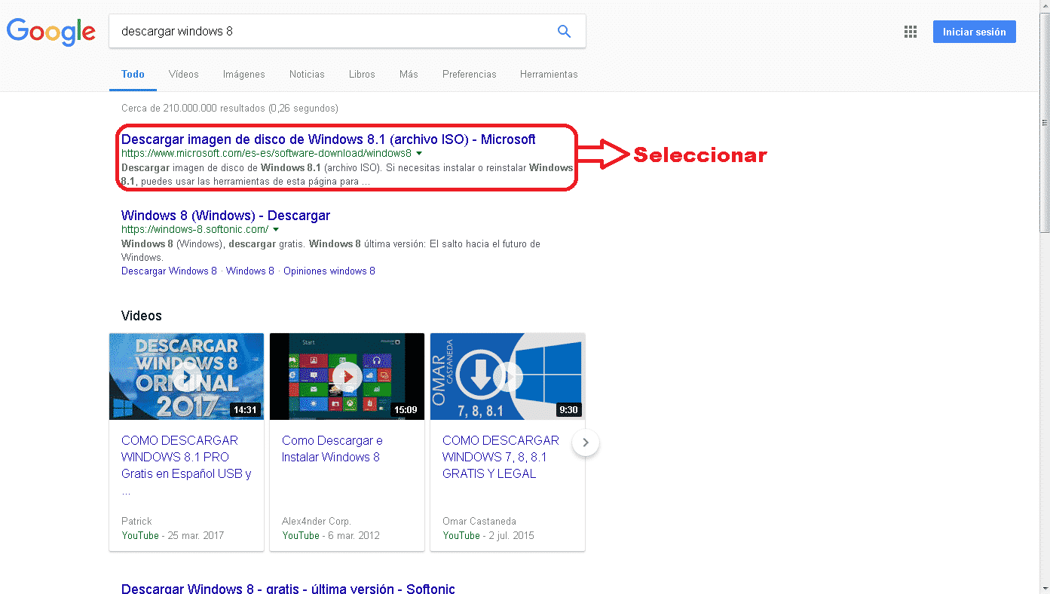Image resolution: width=1050 pixels, height=594 pixels.
Task: Click the Google logo
Action: coord(51,32)
